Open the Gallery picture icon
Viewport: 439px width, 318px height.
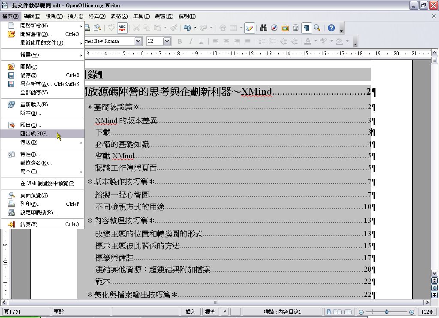tap(285, 28)
